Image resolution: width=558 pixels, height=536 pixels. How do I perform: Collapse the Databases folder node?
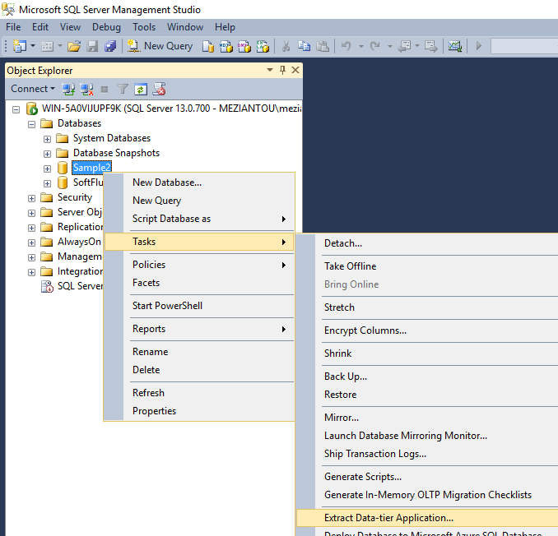point(32,123)
